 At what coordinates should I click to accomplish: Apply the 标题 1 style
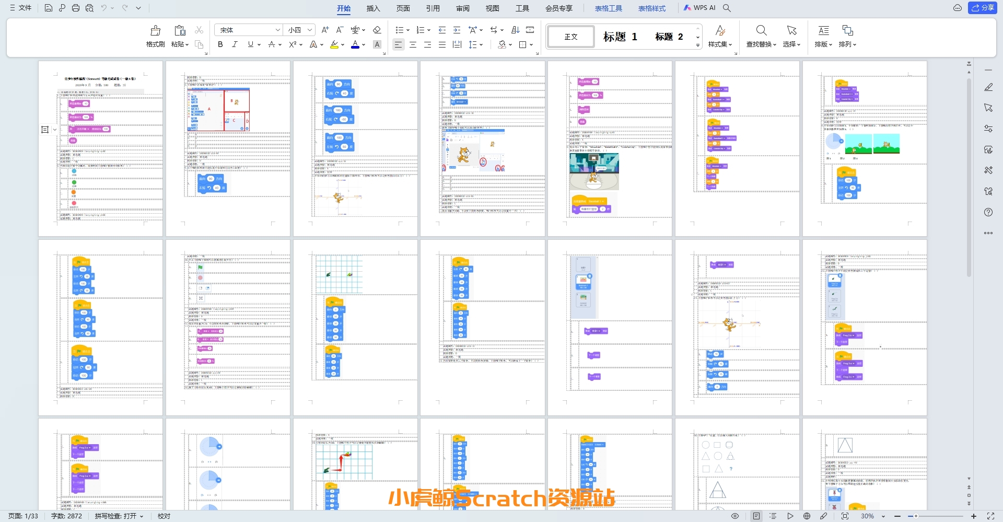(x=620, y=37)
